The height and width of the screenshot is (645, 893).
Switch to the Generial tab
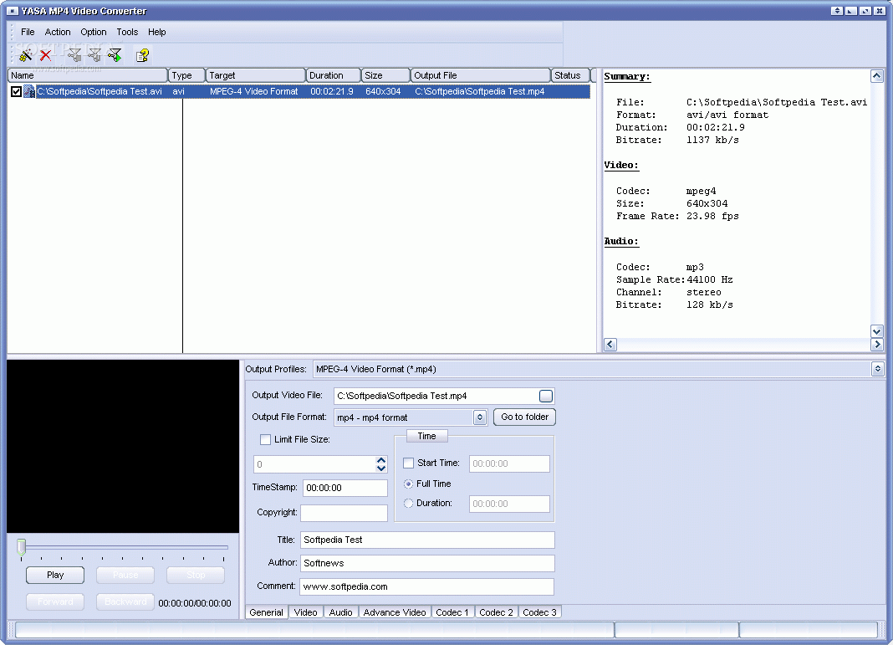click(266, 612)
